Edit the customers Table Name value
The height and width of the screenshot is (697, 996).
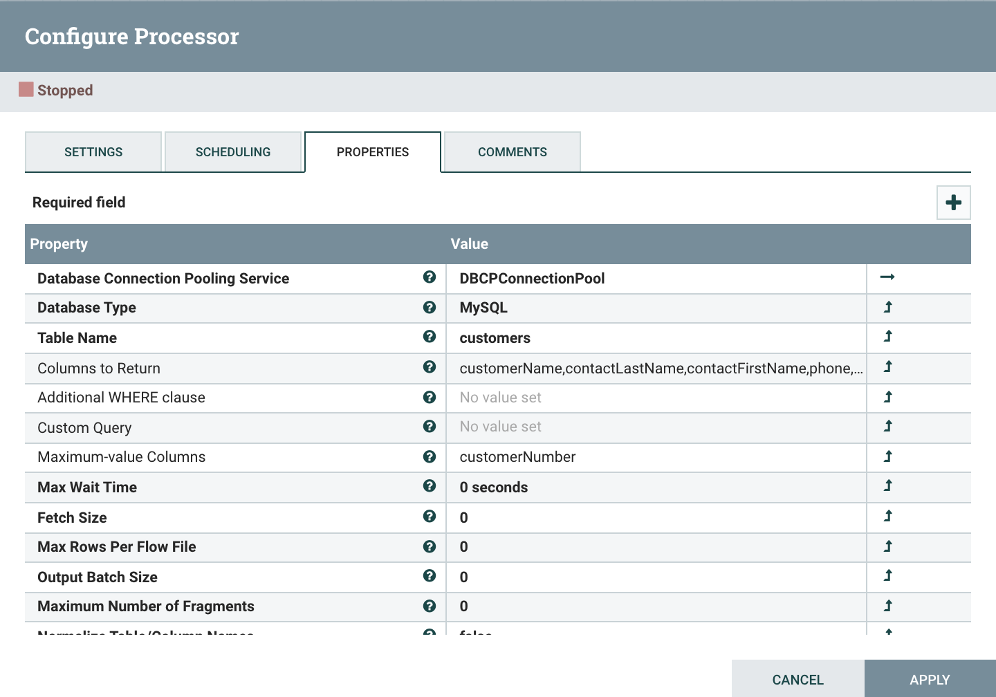pyautogui.click(x=656, y=338)
